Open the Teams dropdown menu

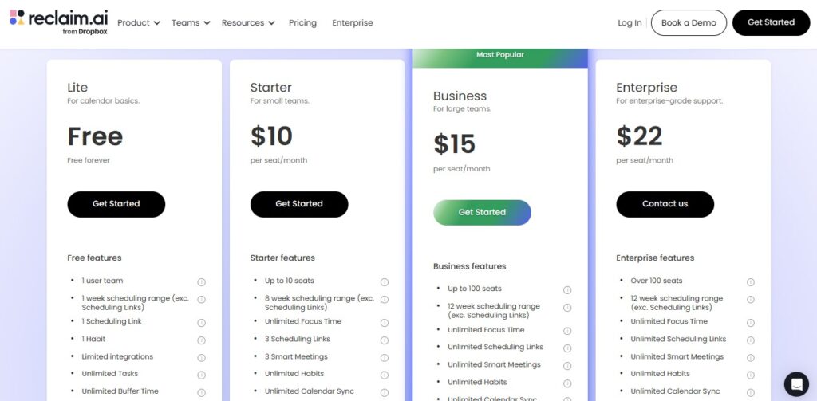(x=191, y=23)
